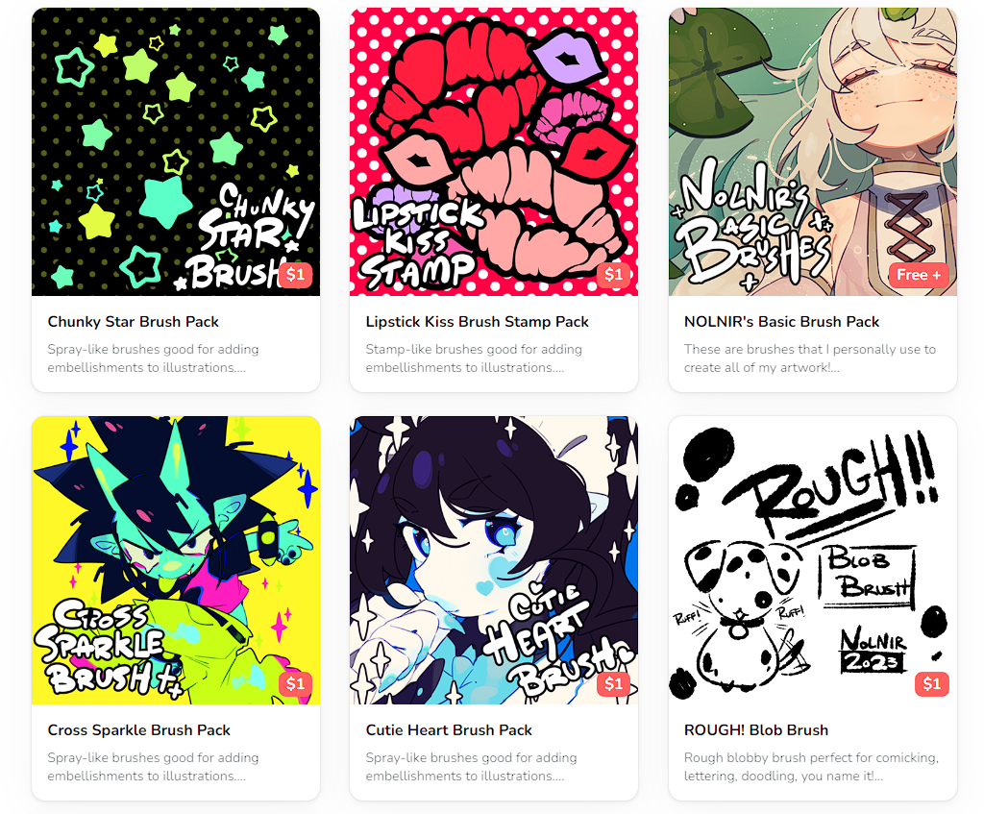Open the ROUGH!! Blob Brush cover image

tap(813, 560)
